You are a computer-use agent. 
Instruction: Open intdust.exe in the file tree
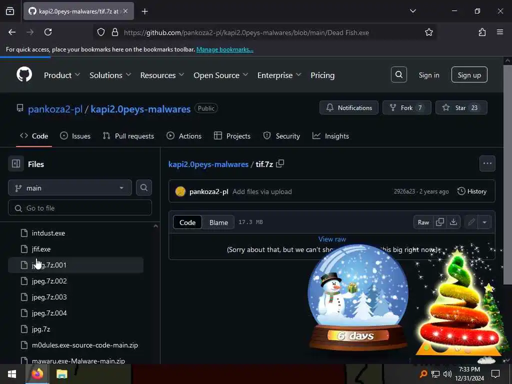point(48,233)
